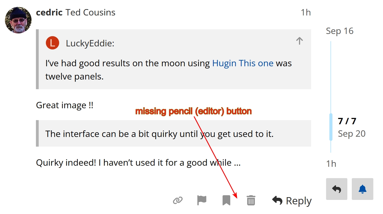Click the Ted Cousins full name

point(90,12)
